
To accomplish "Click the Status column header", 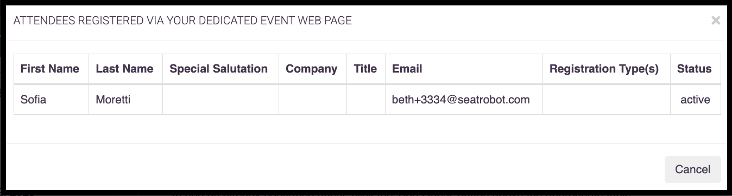I will click(695, 69).
